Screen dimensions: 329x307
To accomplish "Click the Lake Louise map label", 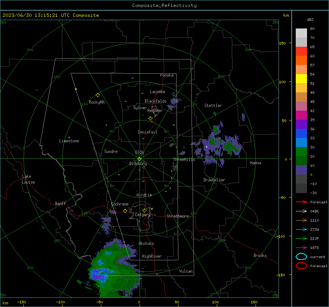I will point(28,179).
